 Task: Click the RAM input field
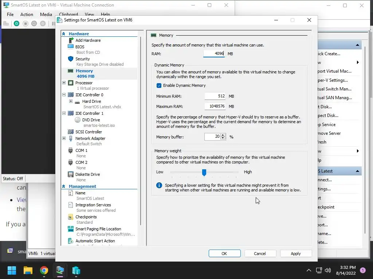tap(214, 54)
